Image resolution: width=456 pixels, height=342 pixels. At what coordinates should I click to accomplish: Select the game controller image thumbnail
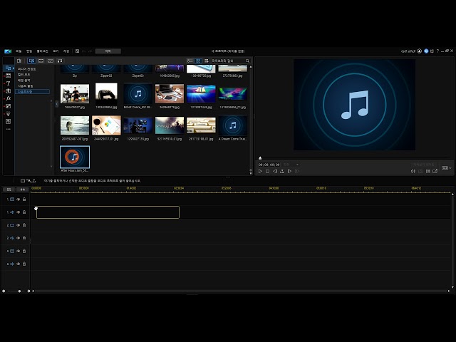click(106, 94)
